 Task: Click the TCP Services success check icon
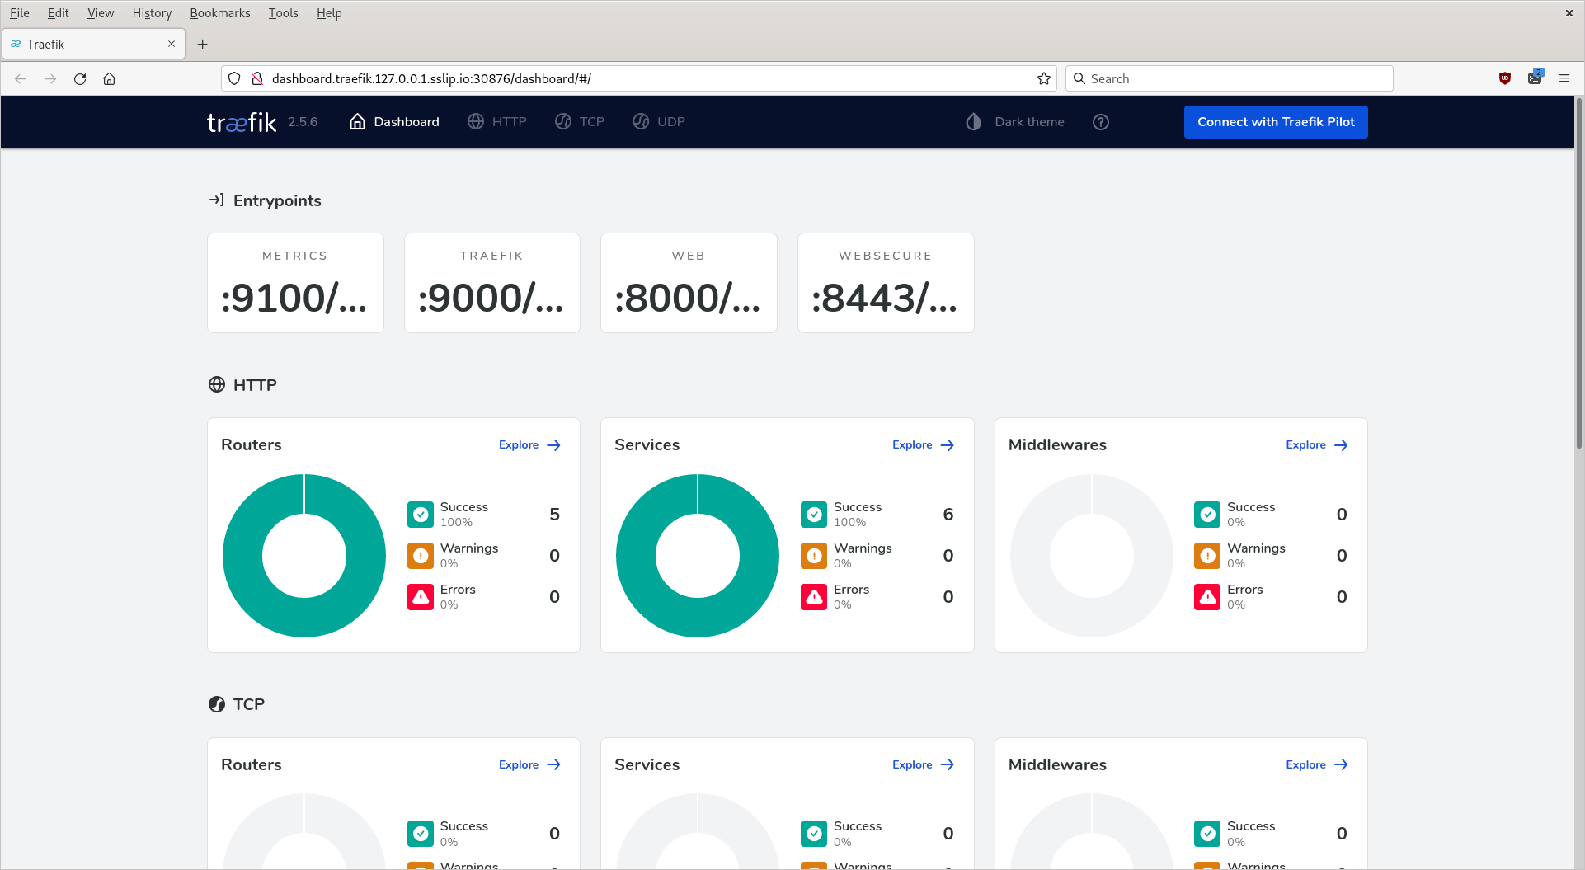(x=814, y=834)
